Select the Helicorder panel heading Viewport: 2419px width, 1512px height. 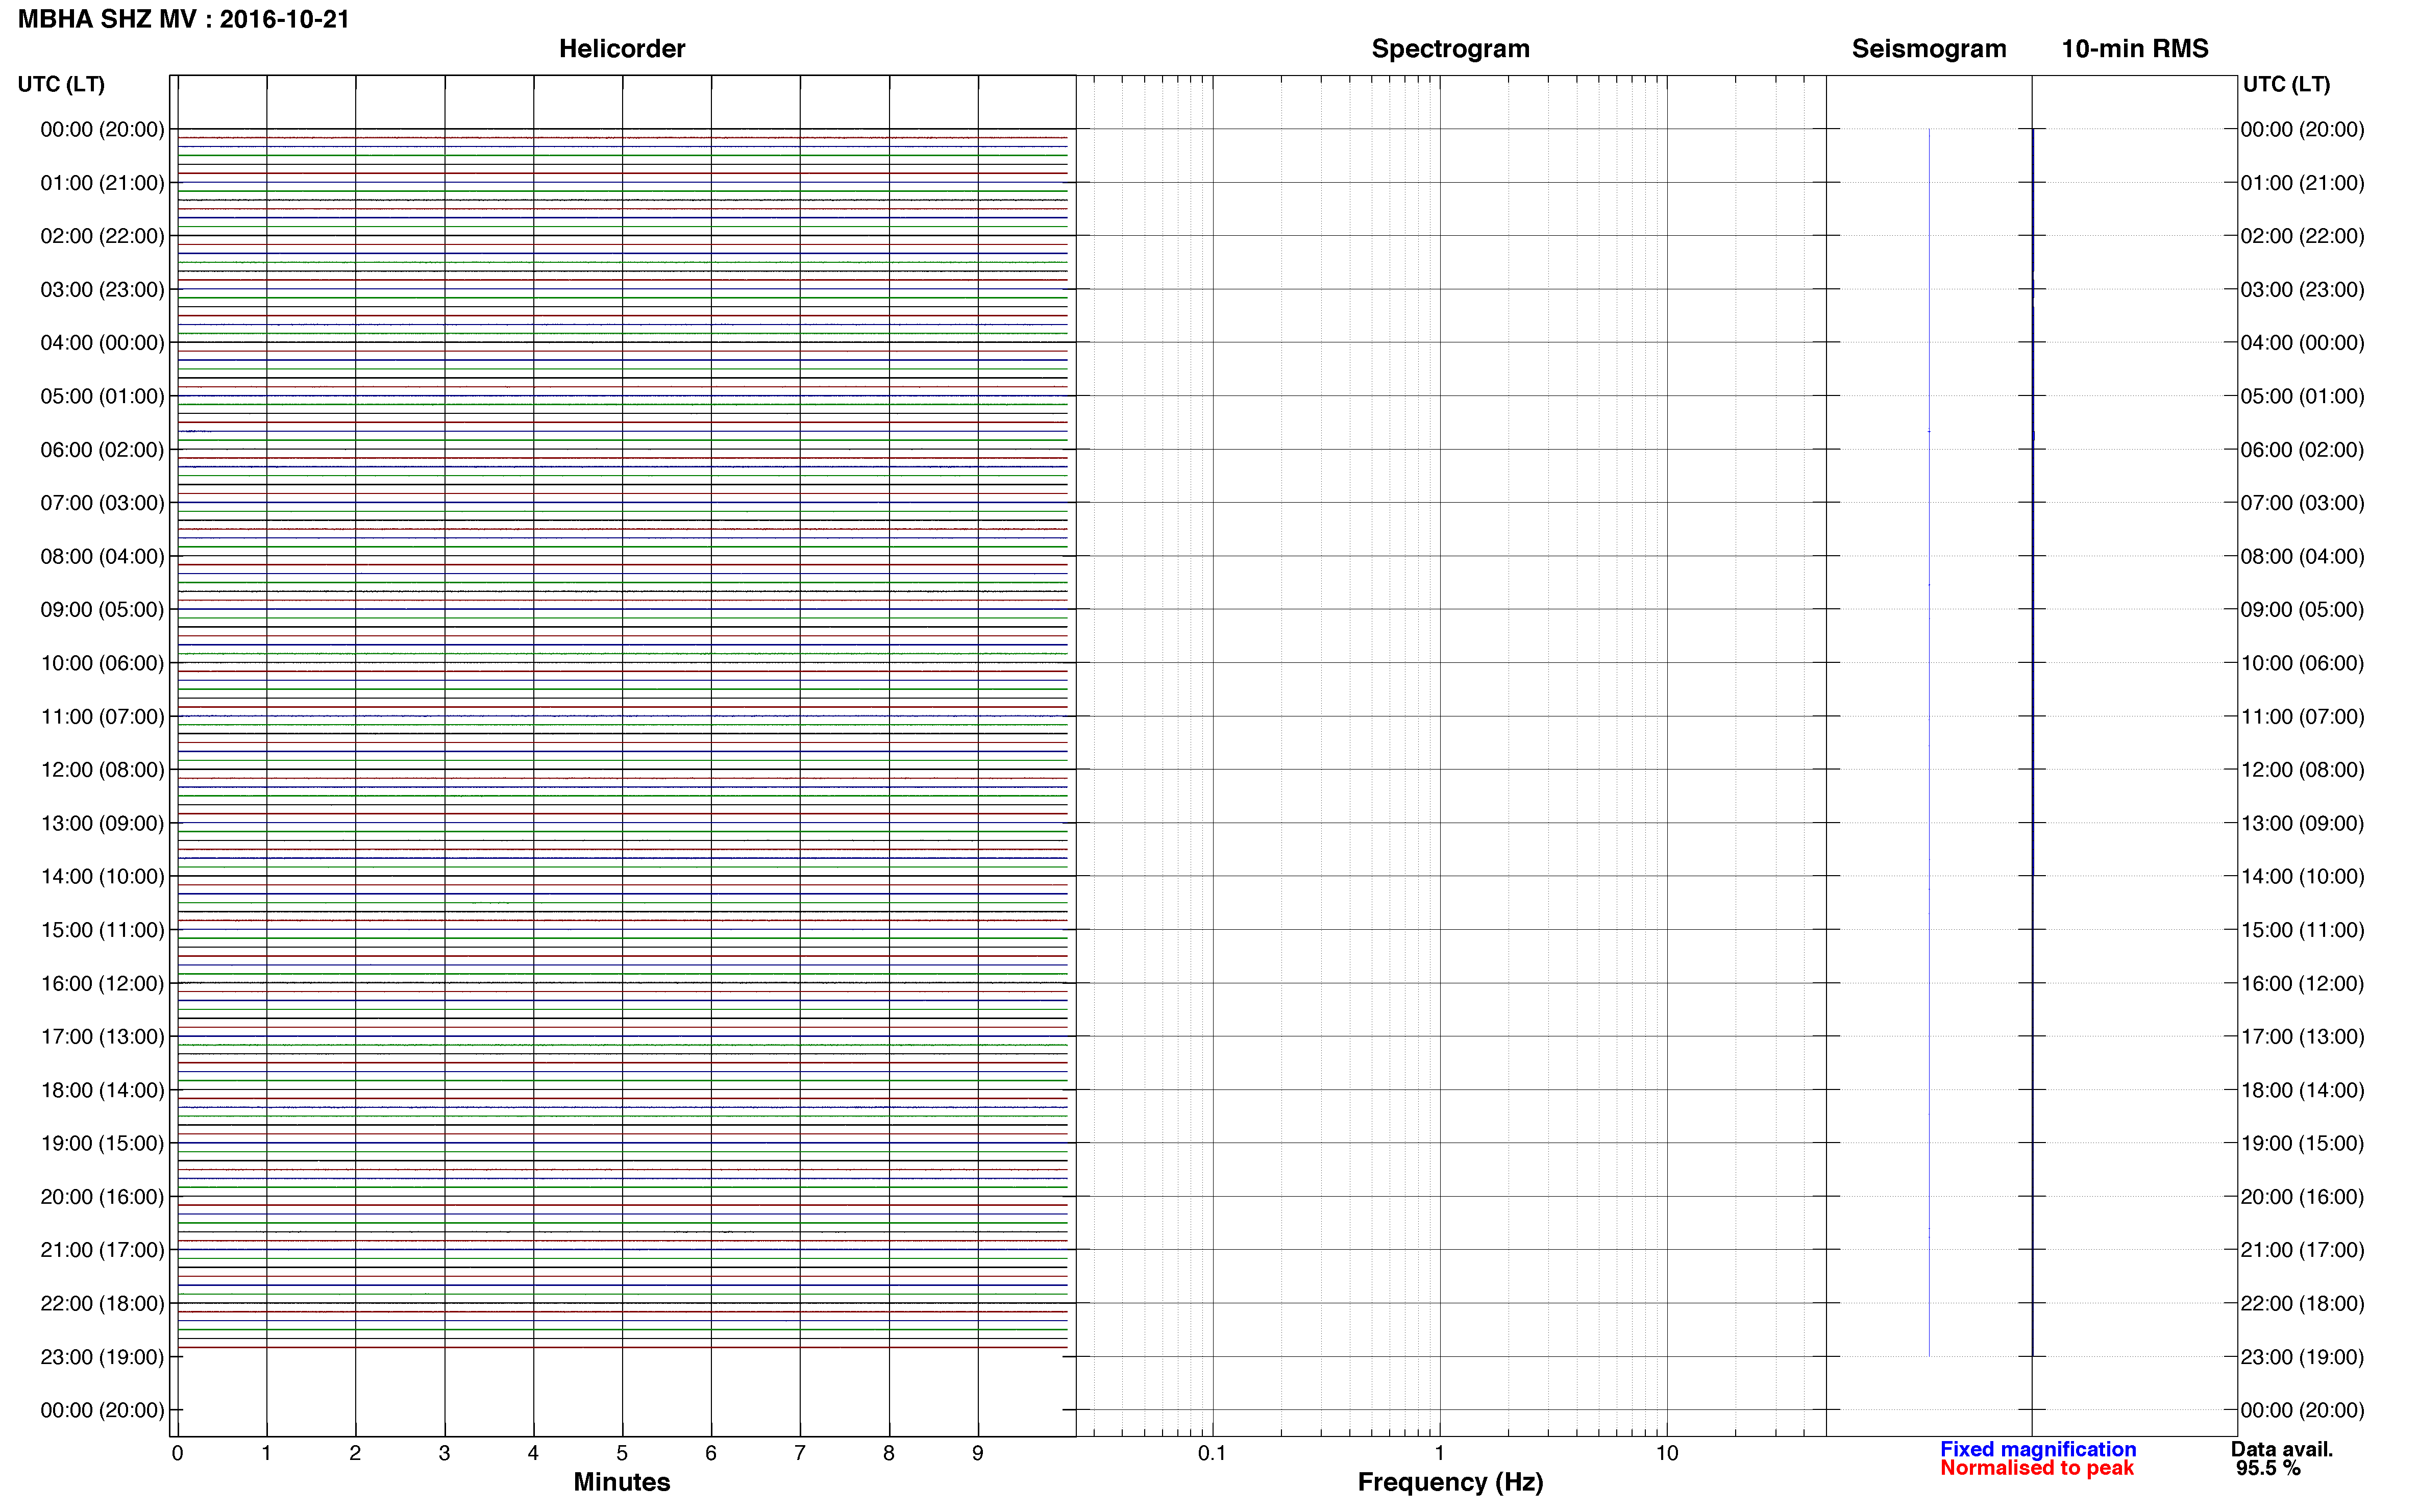(x=622, y=48)
